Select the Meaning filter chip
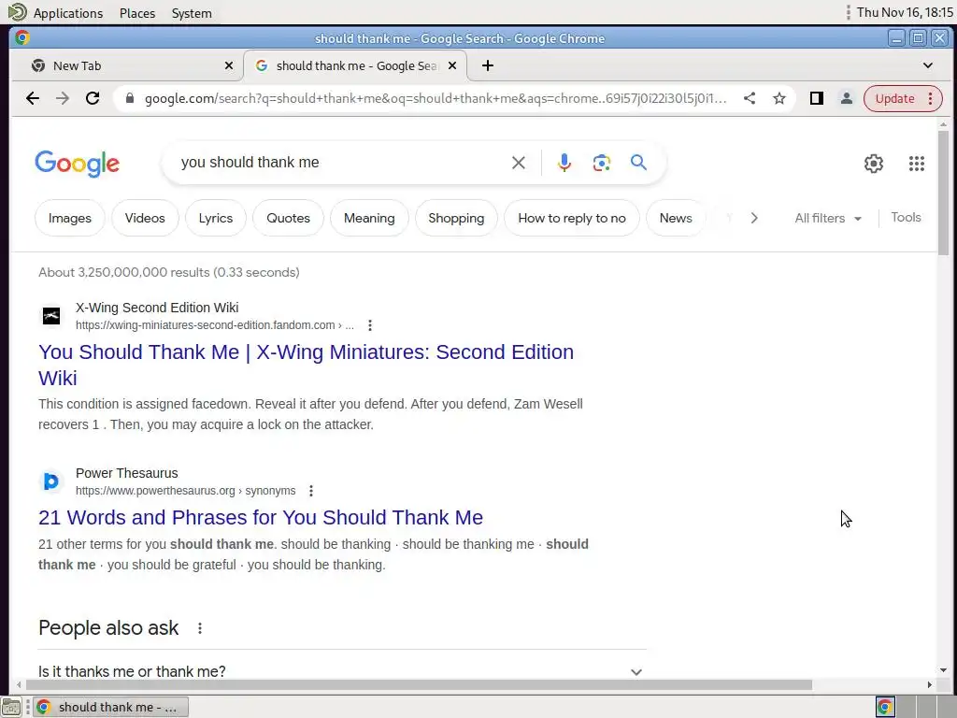The image size is (957, 718). [369, 218]
